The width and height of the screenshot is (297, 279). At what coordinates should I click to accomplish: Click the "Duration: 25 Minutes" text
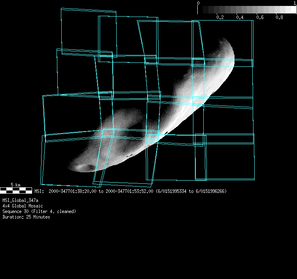tap(26, 217)
